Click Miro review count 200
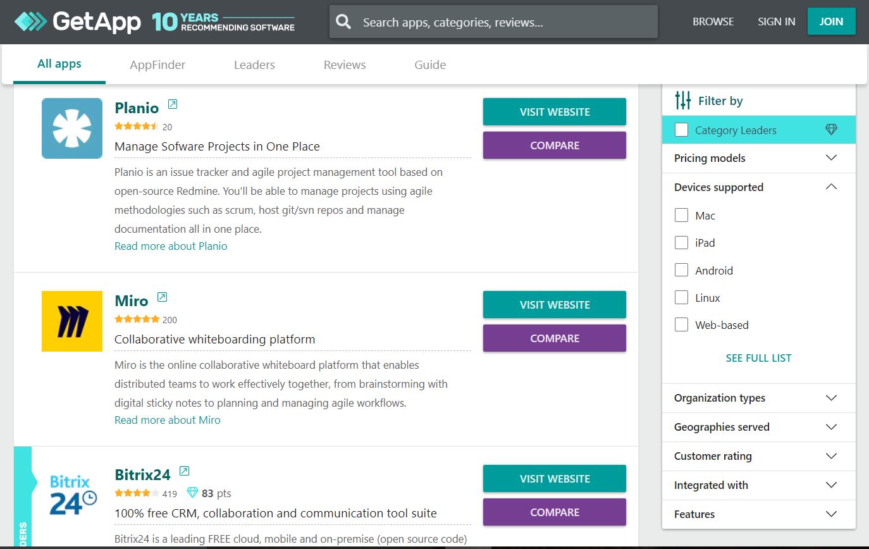The image size is (869, 549). click(169, 320)
